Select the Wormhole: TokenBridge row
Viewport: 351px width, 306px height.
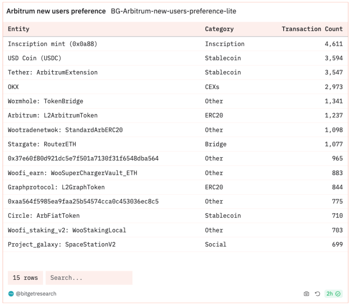pos(46,101)
